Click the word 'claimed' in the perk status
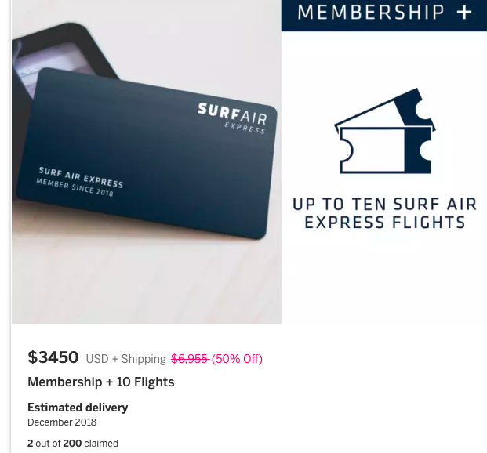487x453 pixels. click(101, 444)
